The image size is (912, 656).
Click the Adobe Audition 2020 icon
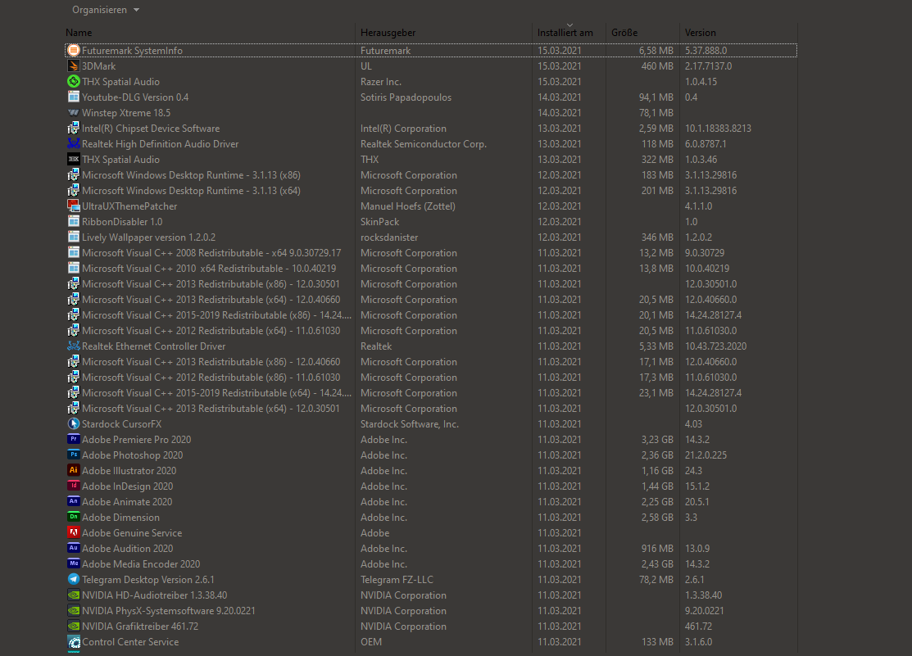[73, 549]
